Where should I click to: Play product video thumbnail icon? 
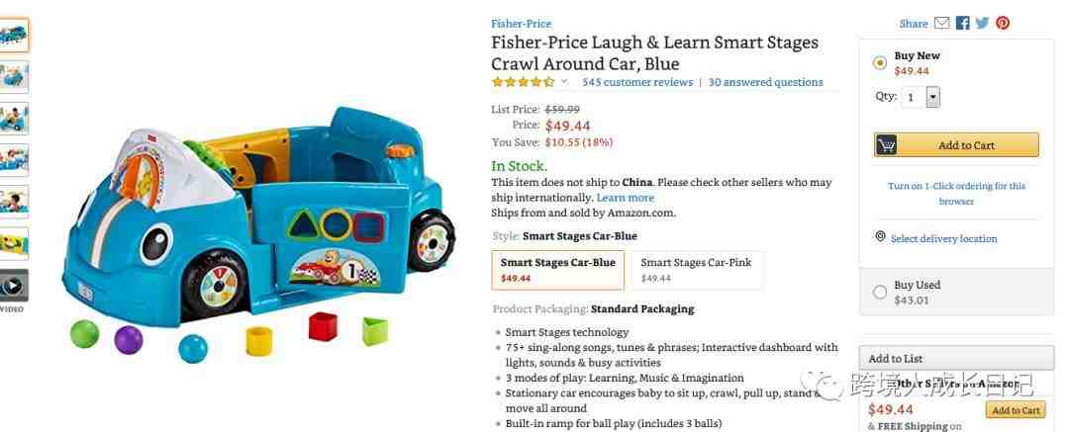(x=13, y=286)
